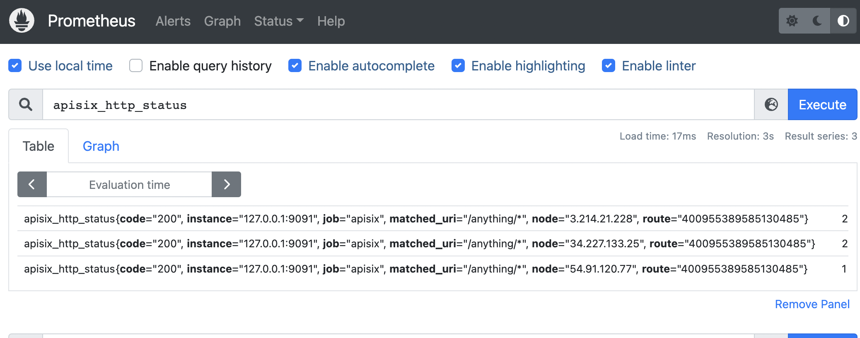This screenshot has width=860, height=338.
Task: Disable the Enable autocomplete checkbox
Action: coord(295,65)
